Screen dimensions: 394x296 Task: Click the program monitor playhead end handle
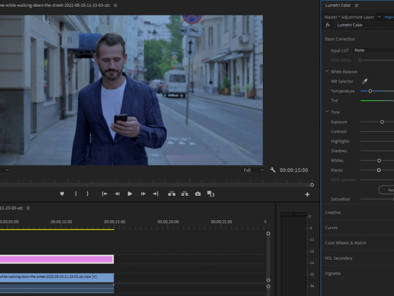point(312,185)
